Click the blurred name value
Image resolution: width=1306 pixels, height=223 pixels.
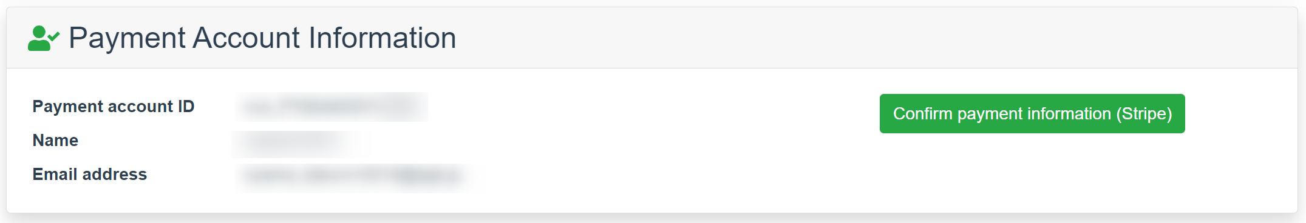click(301, 144)
